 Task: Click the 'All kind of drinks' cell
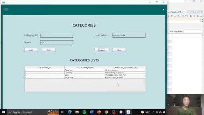tap(125, 70)
